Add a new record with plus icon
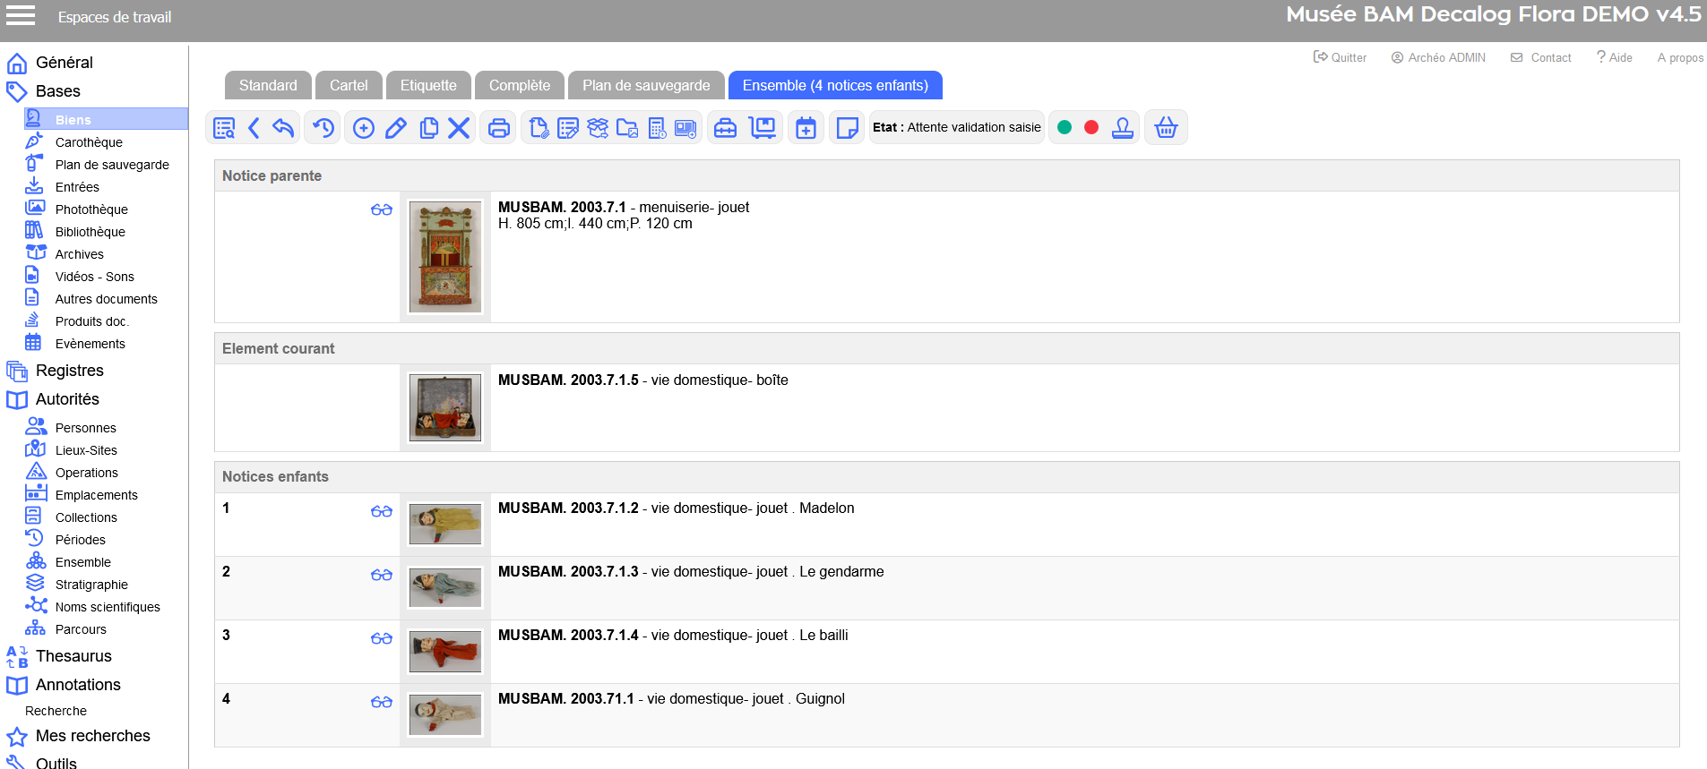 click(x=364, y=128)
